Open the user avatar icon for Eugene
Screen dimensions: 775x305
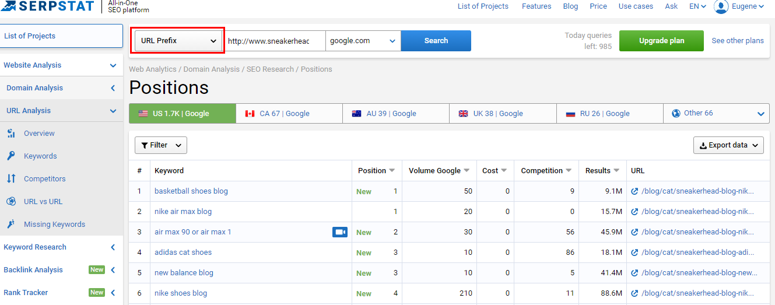tap(721, 6)
